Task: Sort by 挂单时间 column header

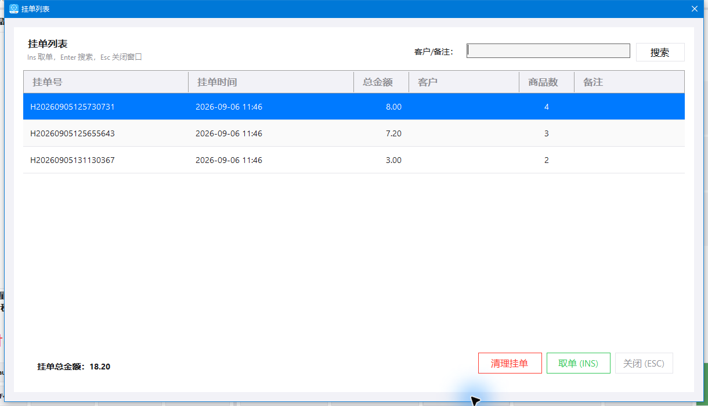Action: click(271, 82)
